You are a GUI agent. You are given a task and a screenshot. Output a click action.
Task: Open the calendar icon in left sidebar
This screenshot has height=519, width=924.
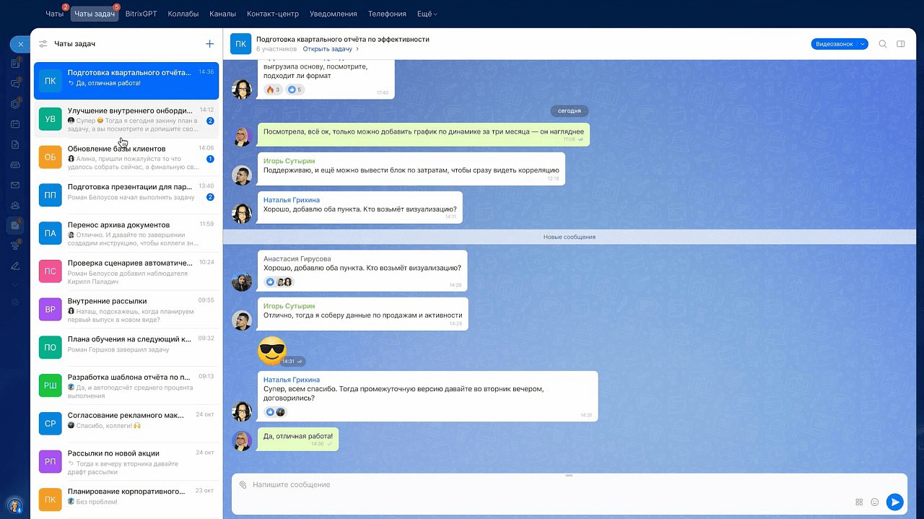[15, 124]
